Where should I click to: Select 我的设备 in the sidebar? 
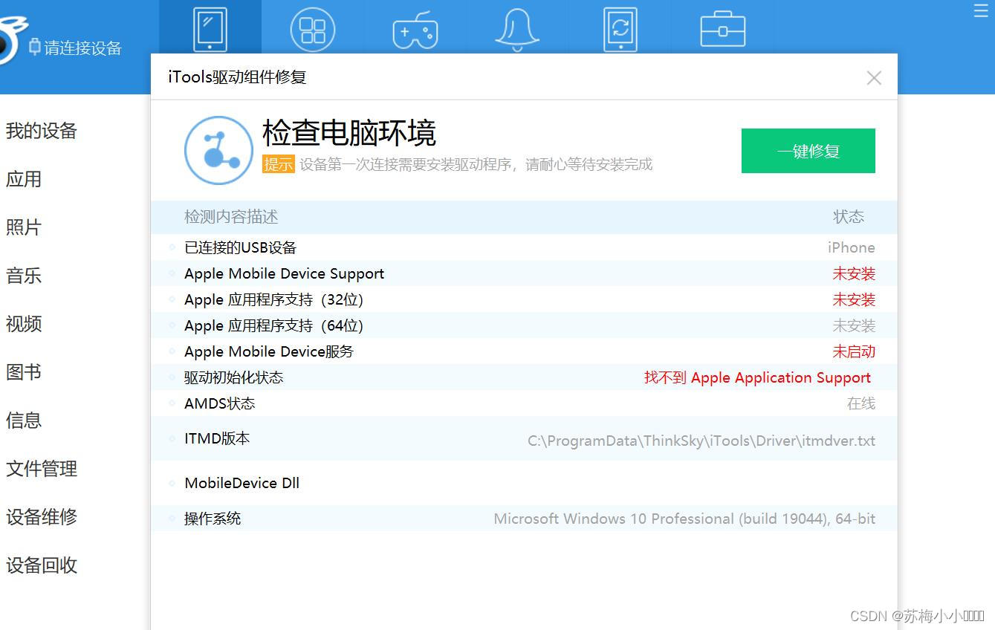point(42,131)
